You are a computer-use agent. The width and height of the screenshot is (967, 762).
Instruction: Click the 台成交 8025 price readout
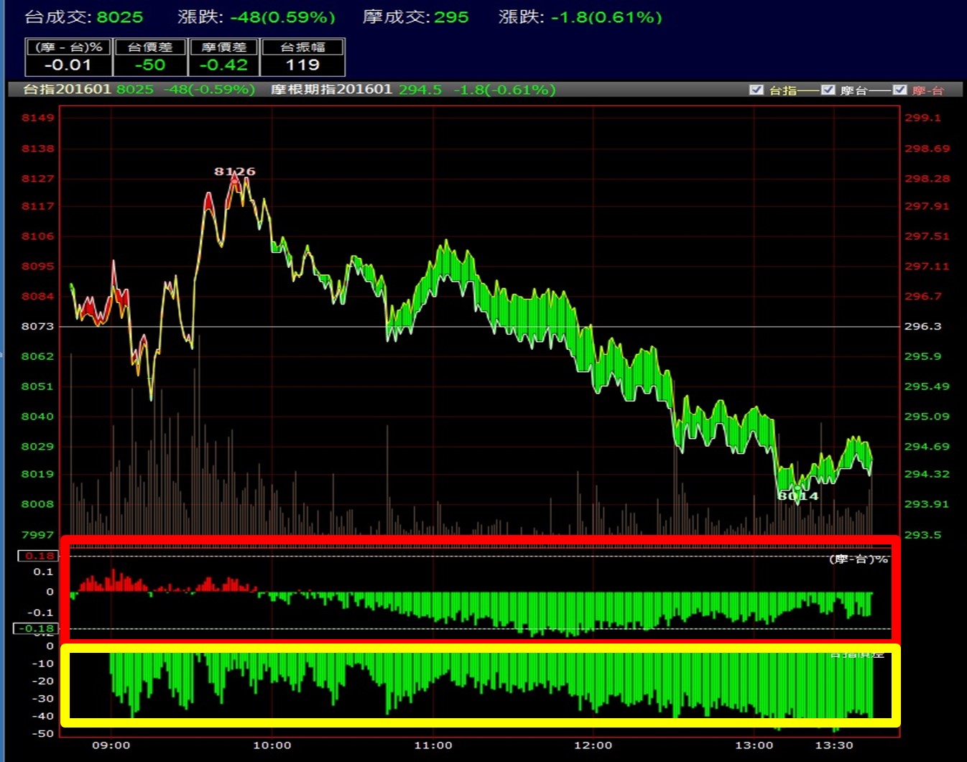coord(84,17)
